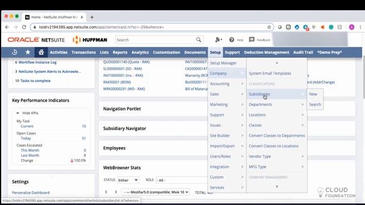Open the Analytics menu
Image resolution: width=365 pixels, height=205 pixels.
[140, 52]
